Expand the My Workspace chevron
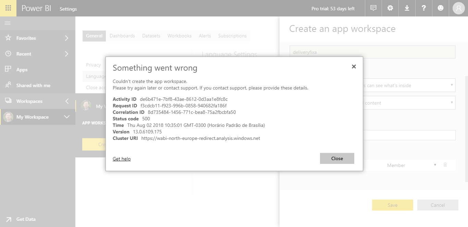468x227 pixels. pyautogui.click(x=67, y=117)
